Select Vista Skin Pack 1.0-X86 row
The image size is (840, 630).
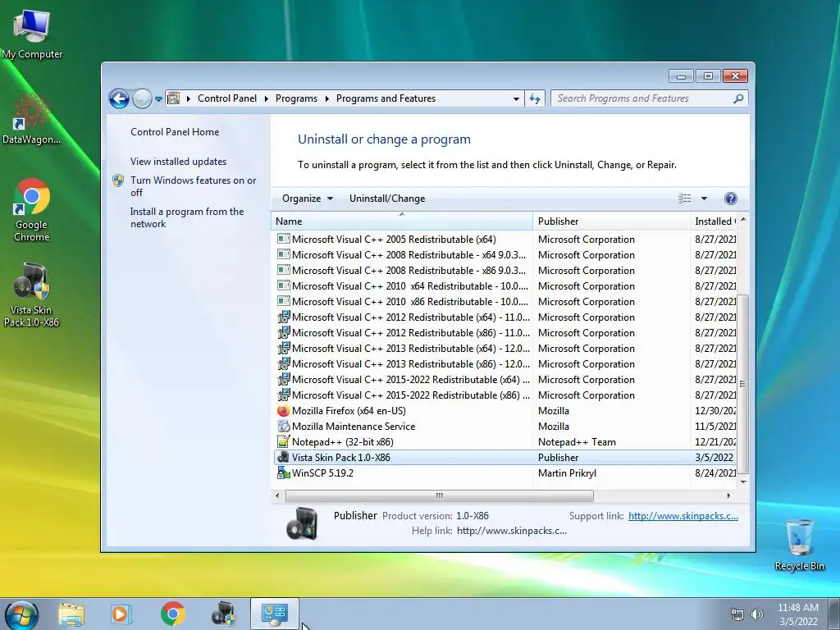pos(504,458)
